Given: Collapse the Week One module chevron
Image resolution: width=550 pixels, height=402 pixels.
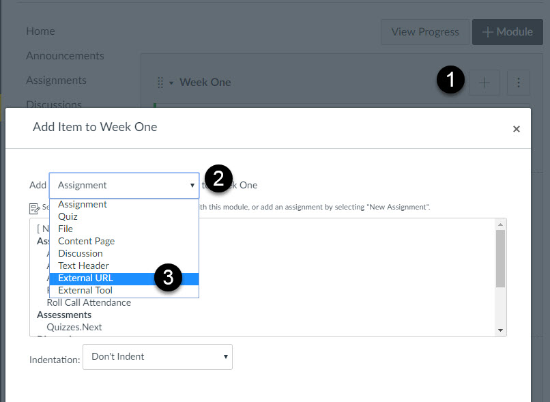Looking at the screenshot, I should point(173,82).
